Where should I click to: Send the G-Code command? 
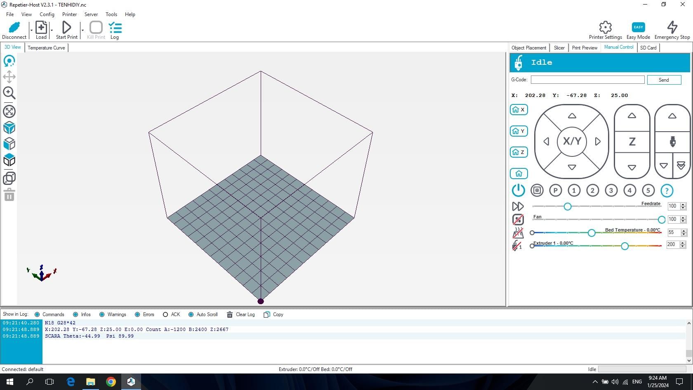pyautogui.click(x=664, y=80)
